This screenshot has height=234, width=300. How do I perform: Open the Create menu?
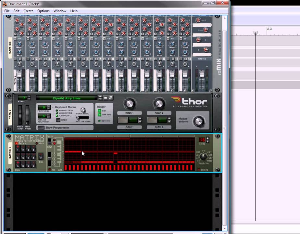pyautogui.click(x=28, y=11)
